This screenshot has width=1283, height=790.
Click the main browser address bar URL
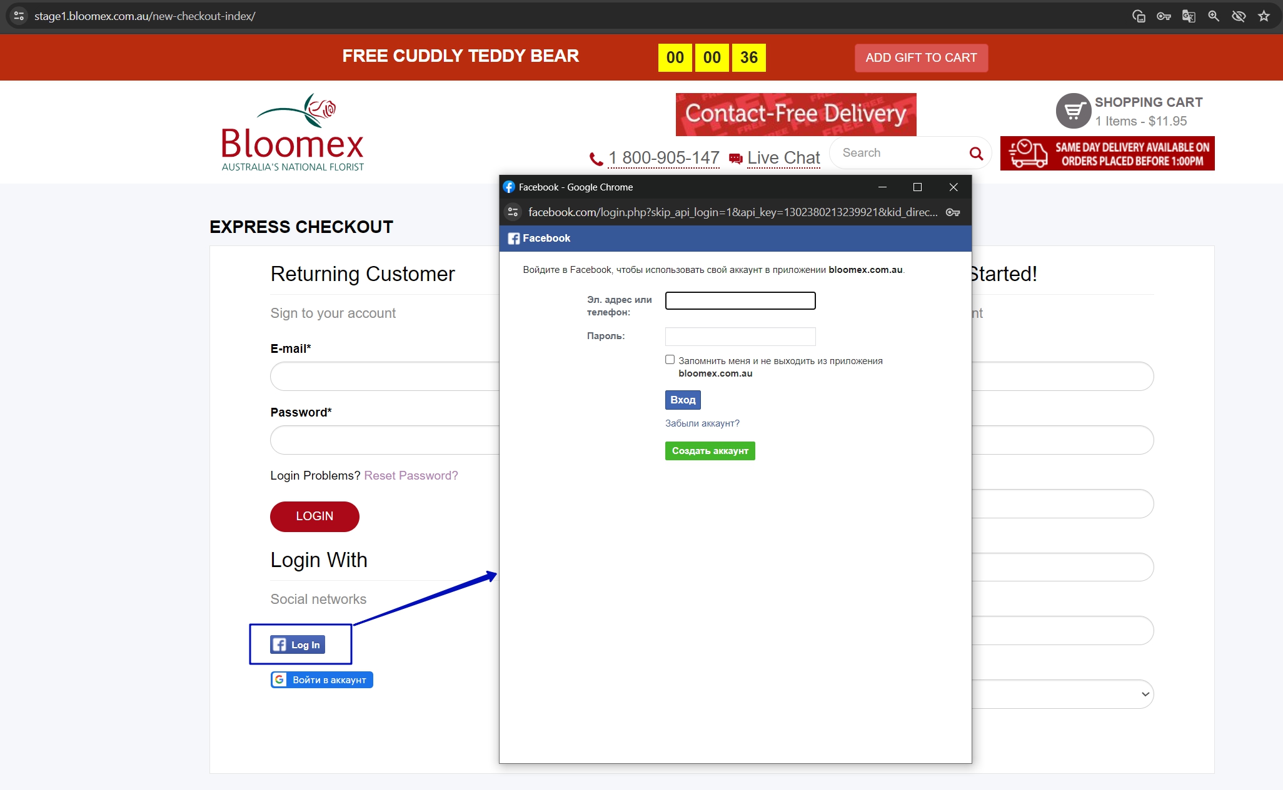pyautogui.click(x=145, y=16)
